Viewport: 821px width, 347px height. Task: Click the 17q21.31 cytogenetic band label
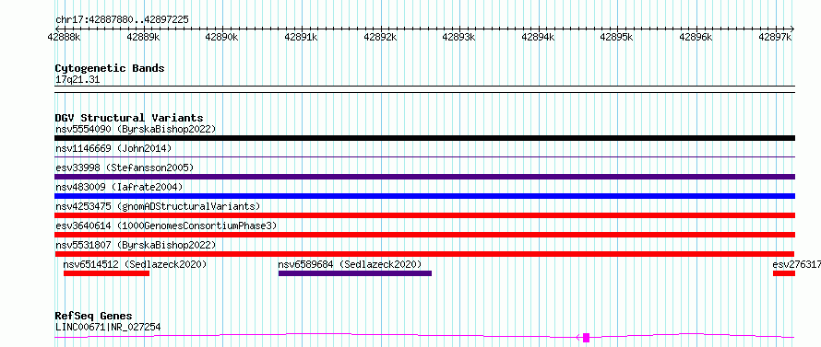[77, 80]
